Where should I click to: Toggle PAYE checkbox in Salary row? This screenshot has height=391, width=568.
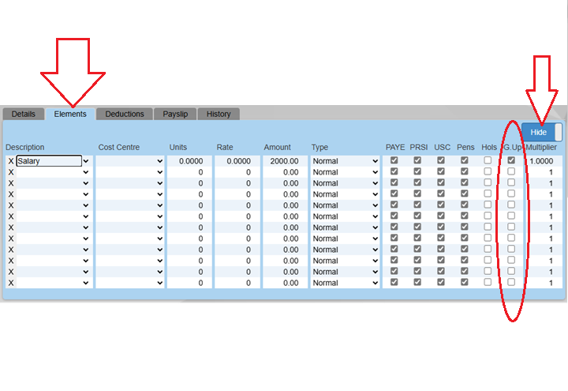click(394, 160)
